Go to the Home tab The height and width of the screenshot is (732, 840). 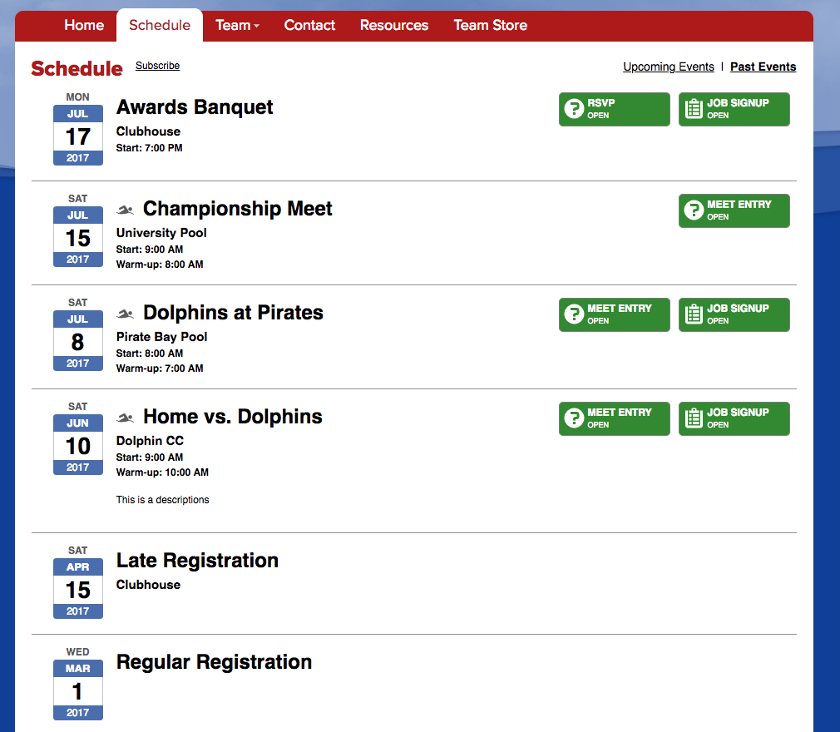pos(84,25)
